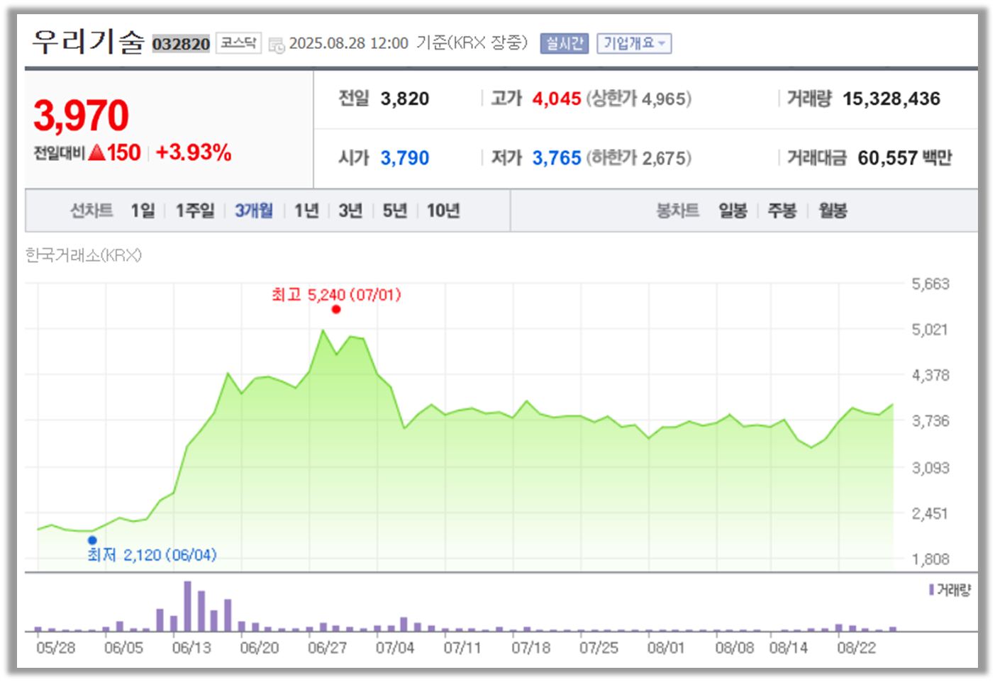
Task: Click the 최저 2,120 (06/04) label
Action: 152,555
